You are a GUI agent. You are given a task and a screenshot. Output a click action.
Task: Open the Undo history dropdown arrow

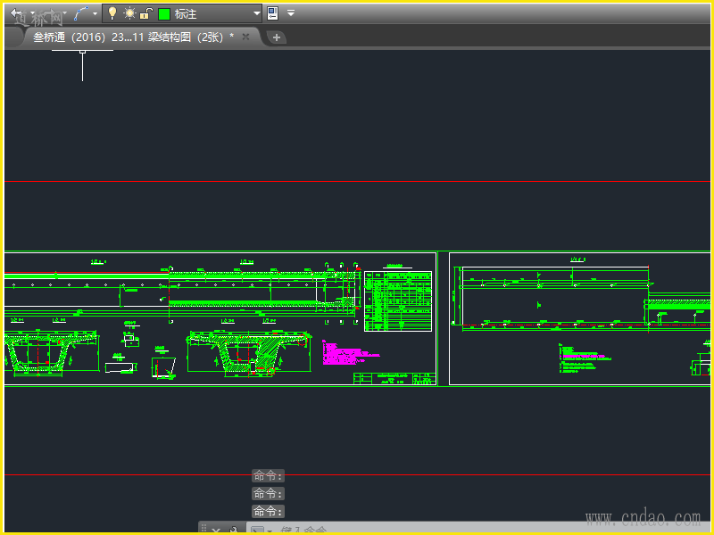coord(32,13)
